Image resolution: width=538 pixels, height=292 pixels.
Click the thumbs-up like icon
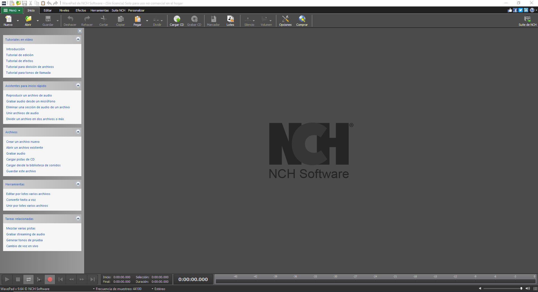pos(510,10)
